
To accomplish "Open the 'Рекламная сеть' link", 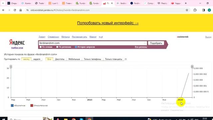I will [80, 37].
